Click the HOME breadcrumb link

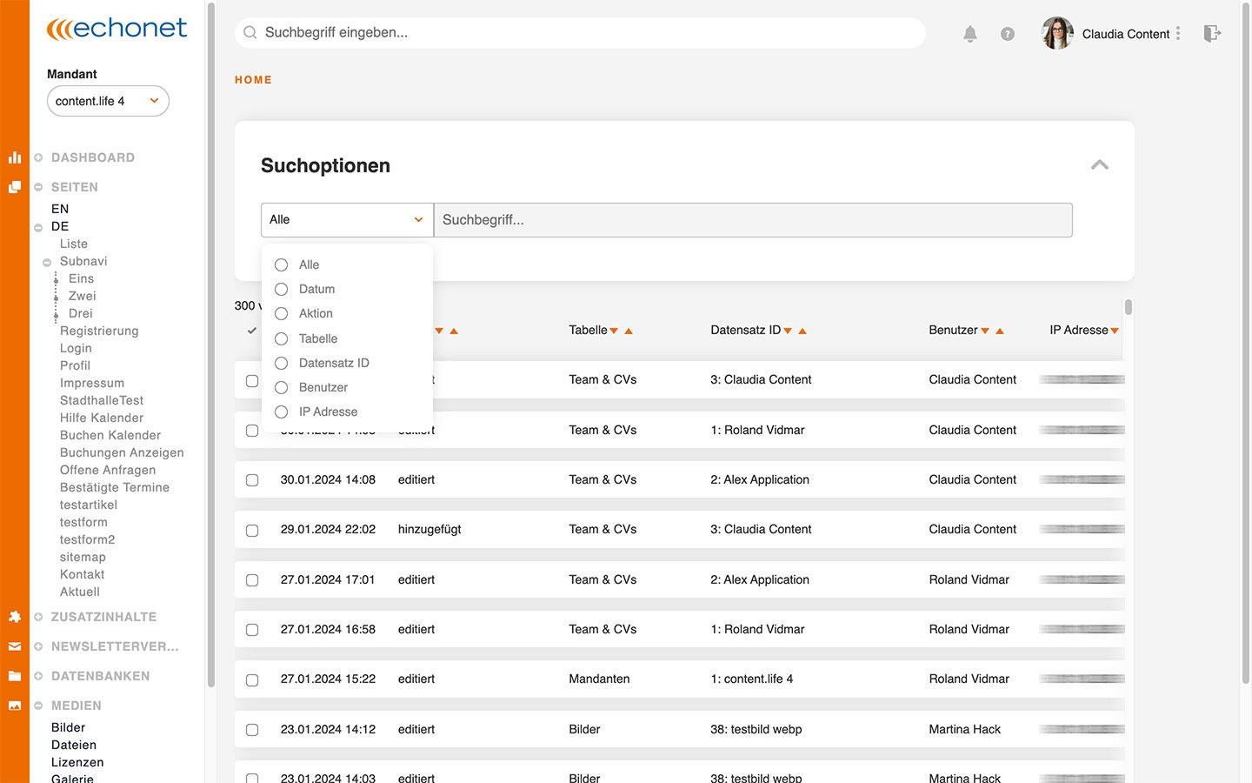(x=253, y=80)
